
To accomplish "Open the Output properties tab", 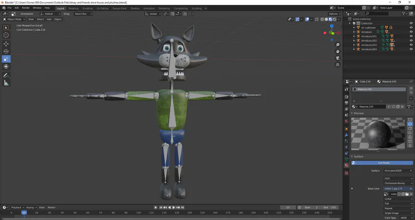I will tap(346, 103).
